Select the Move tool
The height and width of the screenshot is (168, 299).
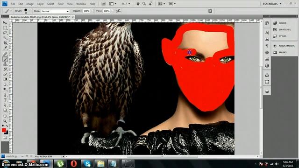tap(5, 23)
